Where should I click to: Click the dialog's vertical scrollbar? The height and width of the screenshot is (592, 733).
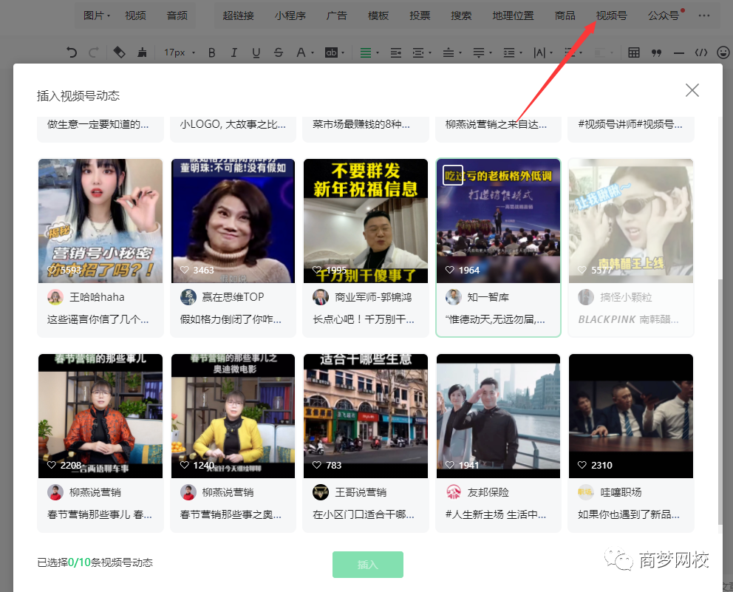point(720,401)
